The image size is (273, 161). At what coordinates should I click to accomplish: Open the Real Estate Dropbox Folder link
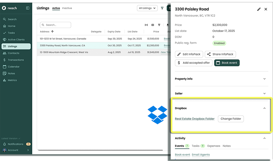point(195,119)
